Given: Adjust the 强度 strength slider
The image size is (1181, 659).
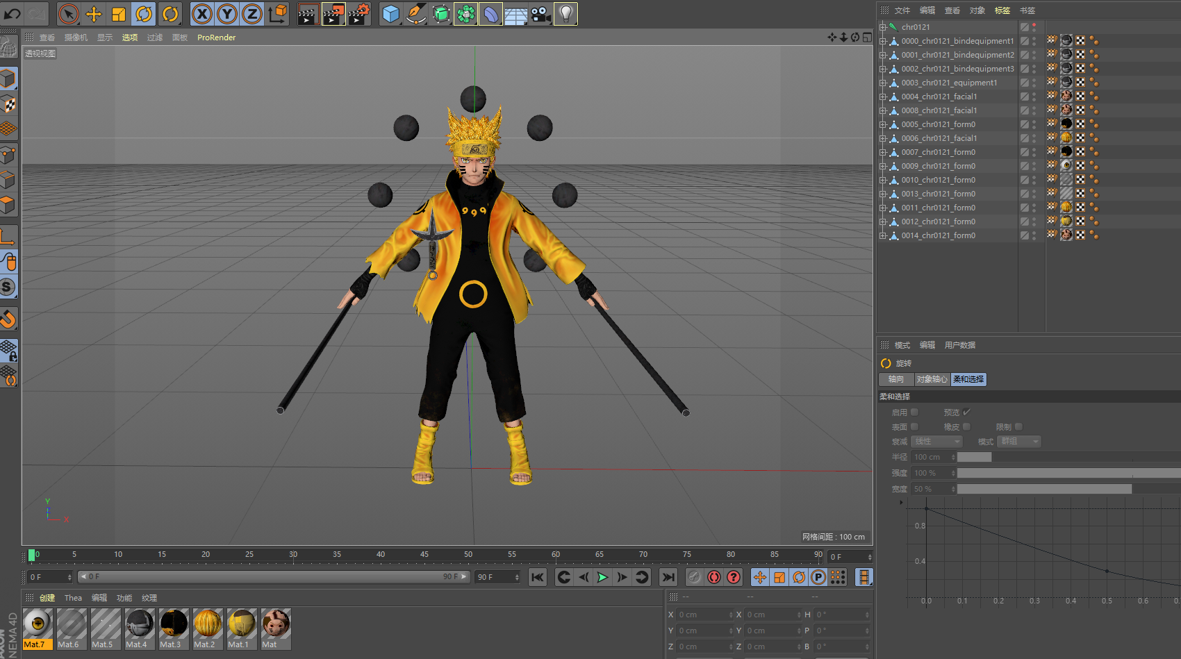Looking at the screenshot, I should (1068, 473).
